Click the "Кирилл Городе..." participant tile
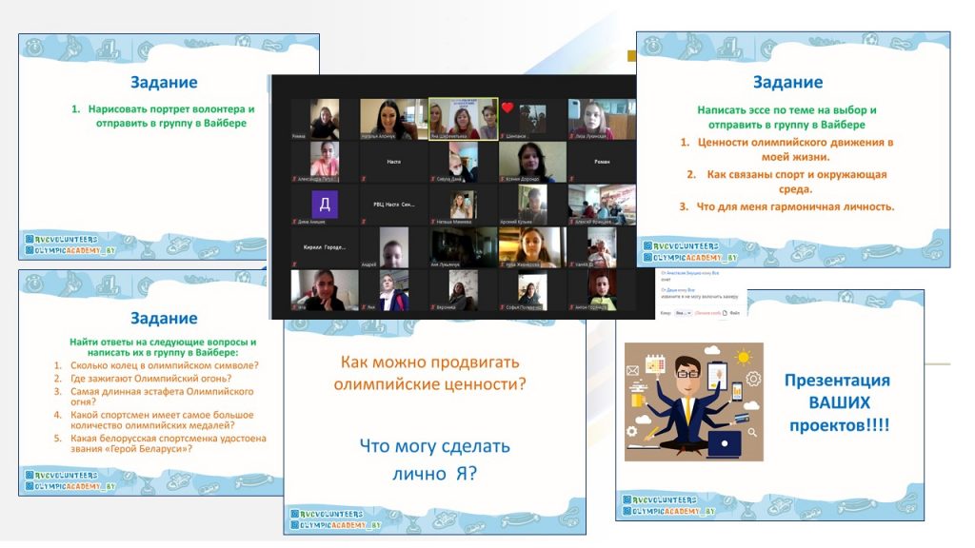Image resolution: width=975 pixels, height=548 pixels. pyautogui.click(x=324, y=246)
